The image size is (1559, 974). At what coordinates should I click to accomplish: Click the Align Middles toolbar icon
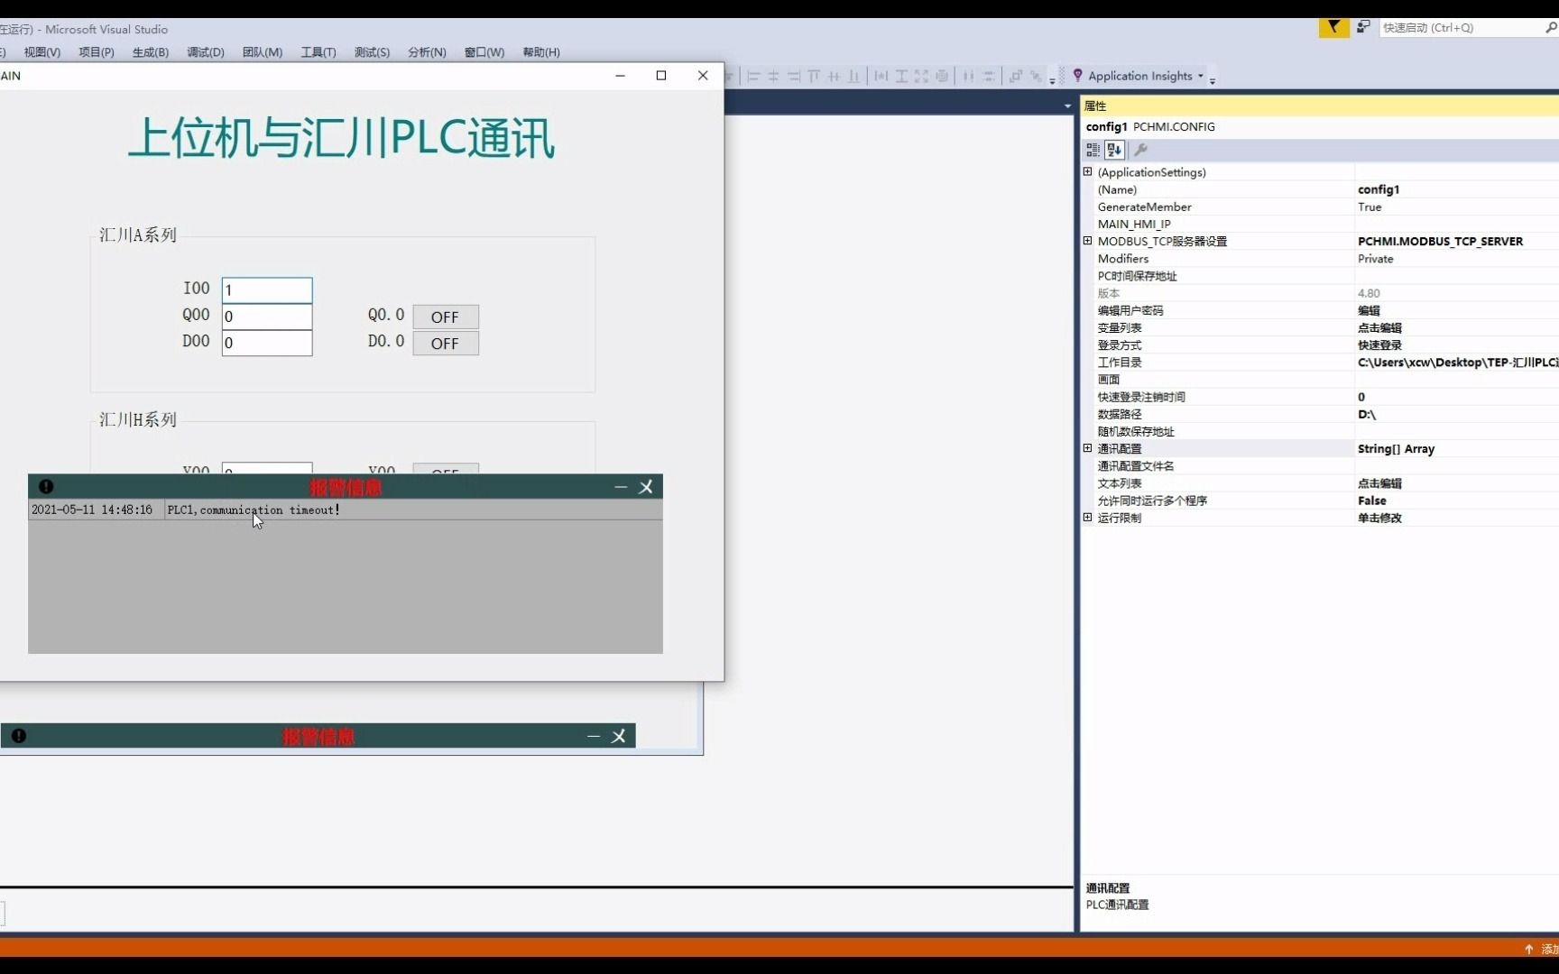pos(834,77)
